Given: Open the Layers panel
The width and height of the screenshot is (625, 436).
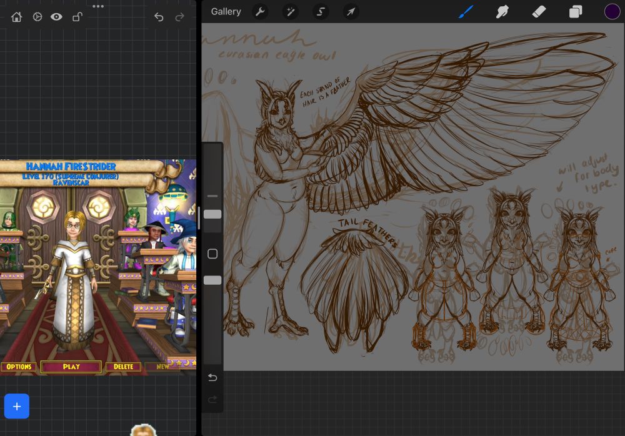Looking at the screenshot, I should point(576,12).
